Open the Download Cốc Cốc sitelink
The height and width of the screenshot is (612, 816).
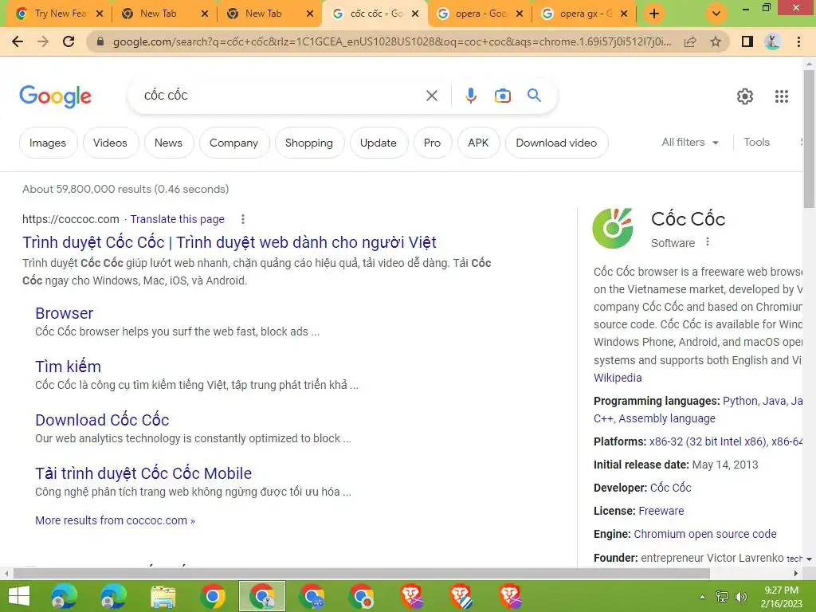click(x=102, y=420)
